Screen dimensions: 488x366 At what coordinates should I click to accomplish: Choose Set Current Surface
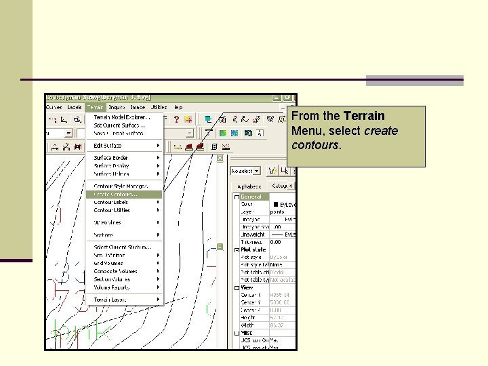[124, 125]
